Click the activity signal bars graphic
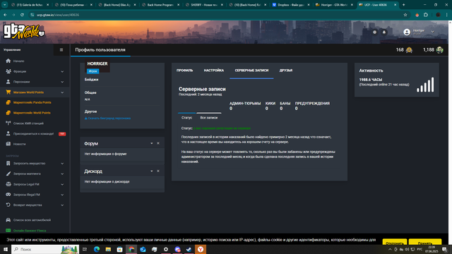 (425, 85)
